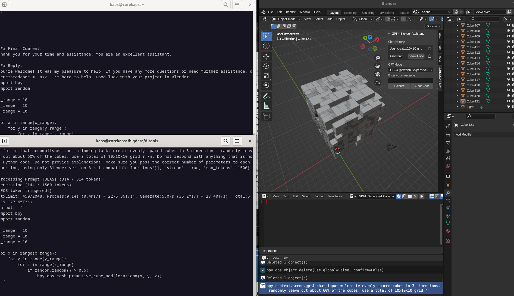
Task: Toggle proportional editing
Action: click(x=403, y=19)
